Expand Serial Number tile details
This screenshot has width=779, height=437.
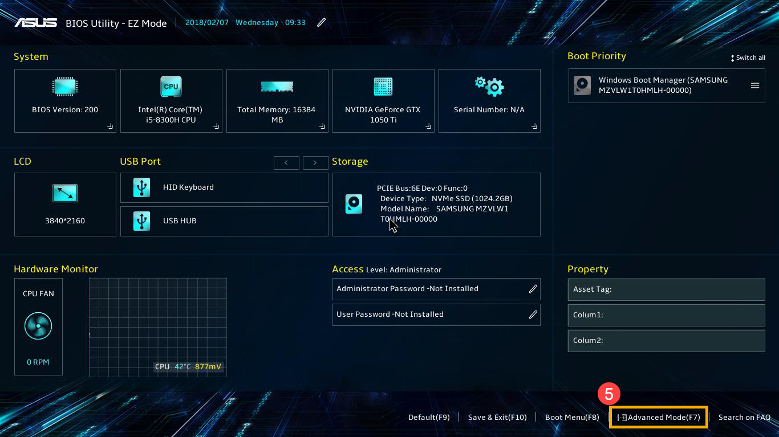coord(534,126)
